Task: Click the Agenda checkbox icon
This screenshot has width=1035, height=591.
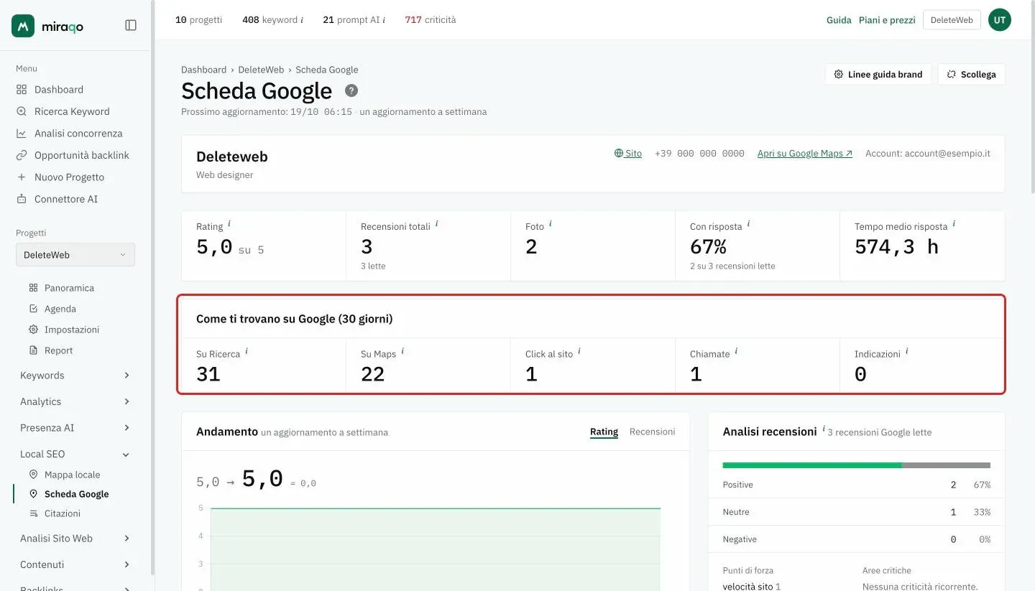Action: (x=33, y=309)
